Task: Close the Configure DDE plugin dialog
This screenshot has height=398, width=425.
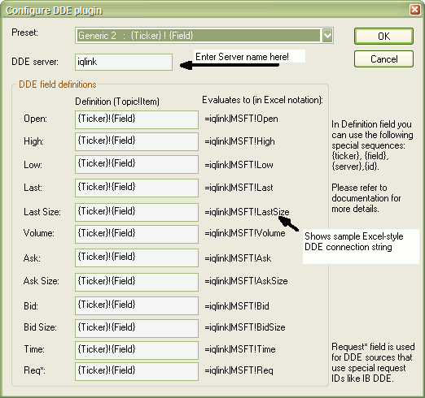Action: [414, 10]
